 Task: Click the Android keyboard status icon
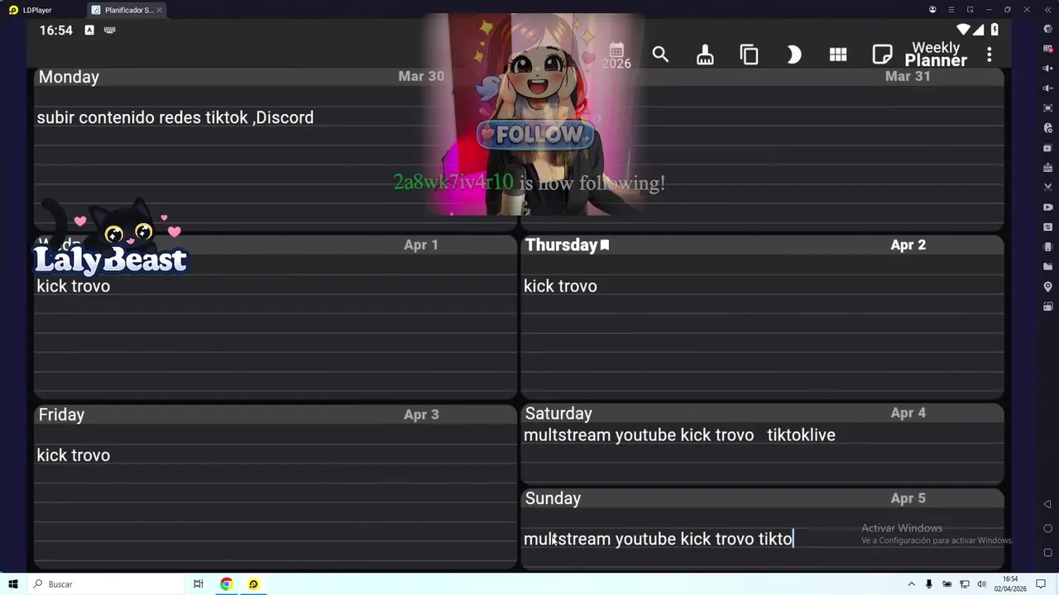click(109, 30)
